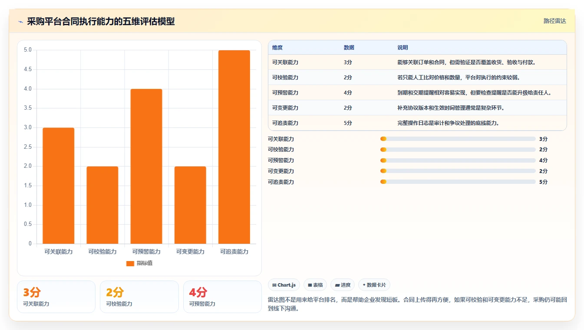Select 可校验能力 cell in the table
584x330 pixels.
[x=285, y=78]
